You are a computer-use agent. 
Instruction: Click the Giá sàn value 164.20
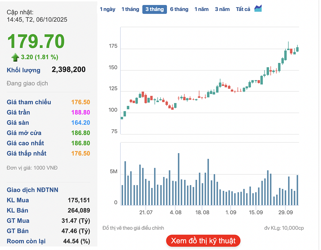click(81, 123)
